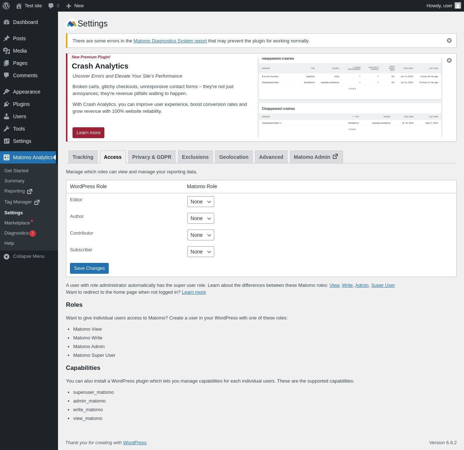Click the Matomo Super User list item

pos(94,355)
